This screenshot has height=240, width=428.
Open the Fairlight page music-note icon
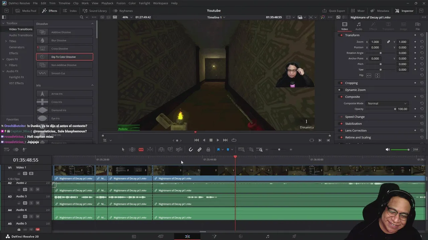267,236
